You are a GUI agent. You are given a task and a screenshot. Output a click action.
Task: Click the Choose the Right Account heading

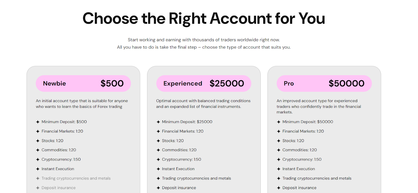tap(204, 19)
